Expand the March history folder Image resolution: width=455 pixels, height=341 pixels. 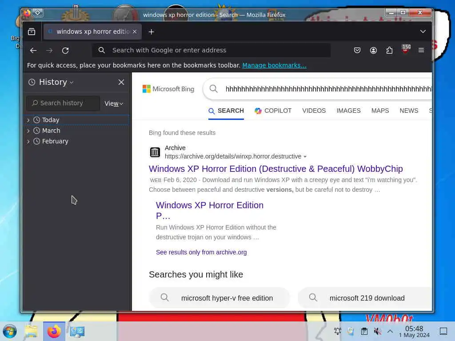click(28, 131)
